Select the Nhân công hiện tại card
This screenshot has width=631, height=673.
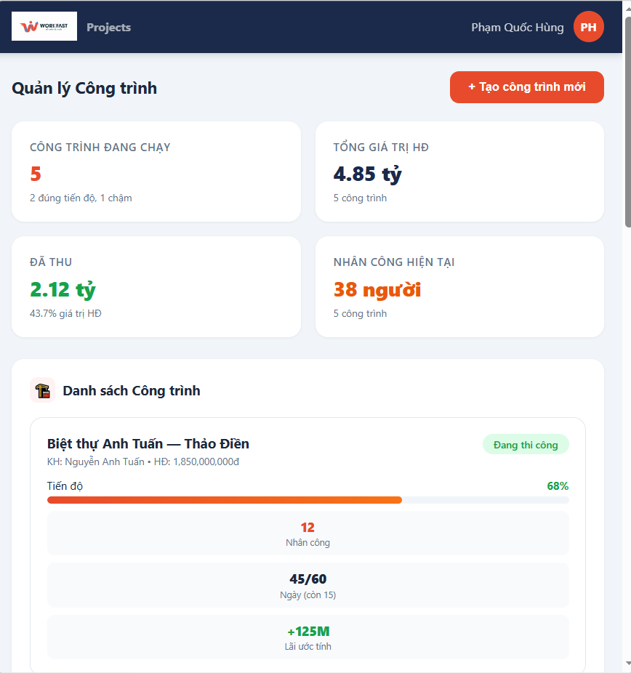click(x=459, y=286)
